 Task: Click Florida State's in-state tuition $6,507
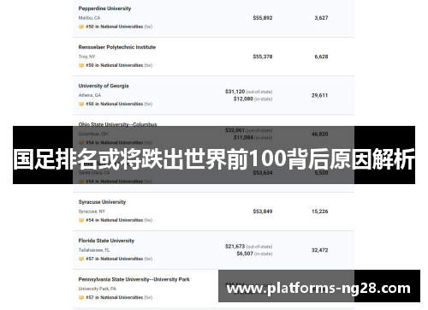tap(245, 253)
